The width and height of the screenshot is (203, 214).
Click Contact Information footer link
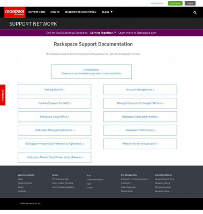click(x=95, y=180)
